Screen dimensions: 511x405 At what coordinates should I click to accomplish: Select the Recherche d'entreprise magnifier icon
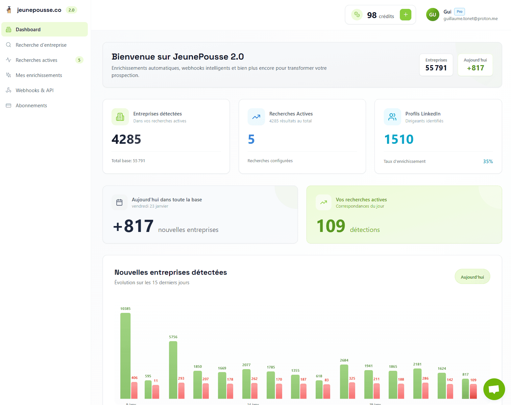coord(9,45)
